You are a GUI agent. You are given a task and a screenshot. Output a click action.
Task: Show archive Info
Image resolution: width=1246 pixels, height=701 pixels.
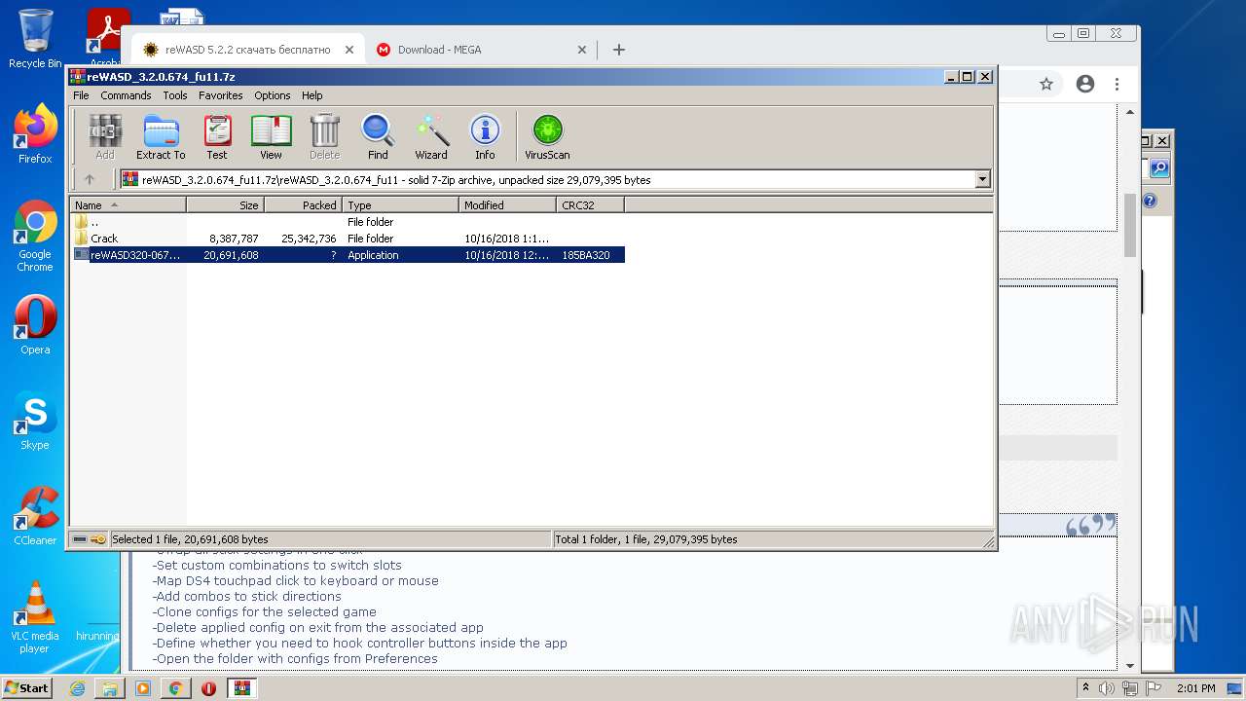point(485,136)
